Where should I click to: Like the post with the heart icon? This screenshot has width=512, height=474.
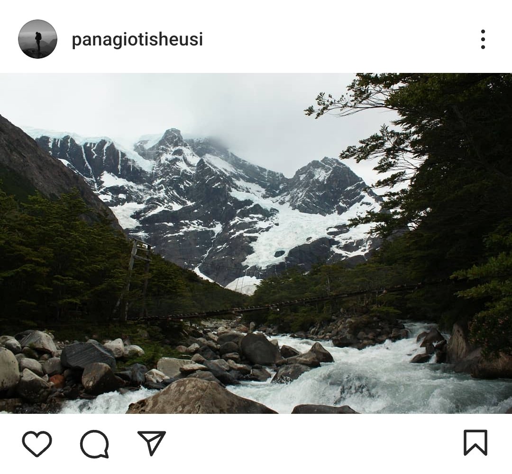[x=37, y=444]
